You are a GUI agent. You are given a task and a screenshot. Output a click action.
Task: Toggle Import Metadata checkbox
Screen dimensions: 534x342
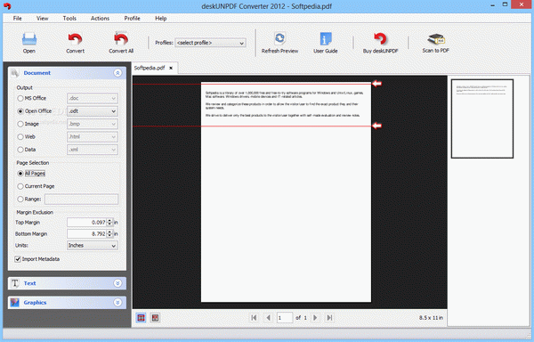18,259
